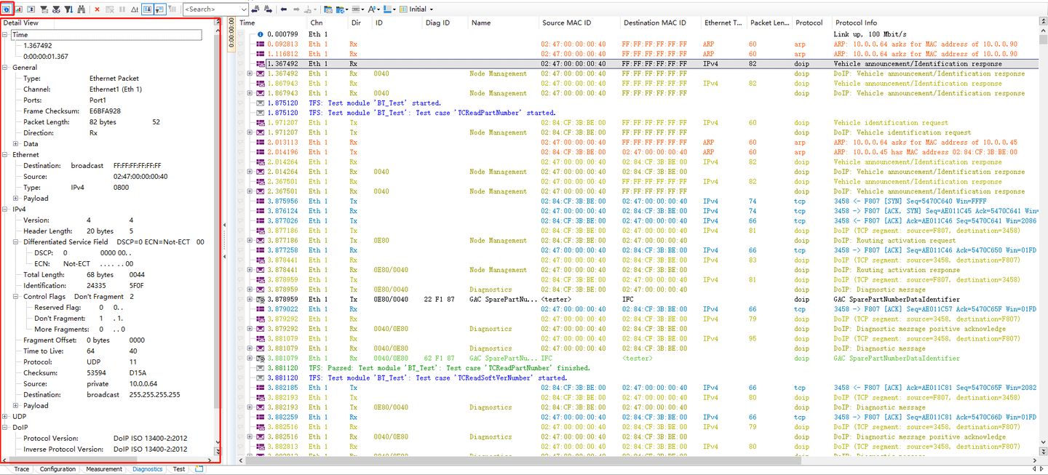Expand the Data node under General
The width and height of the screenshot is (1048, 475).
tap(16, 144)
